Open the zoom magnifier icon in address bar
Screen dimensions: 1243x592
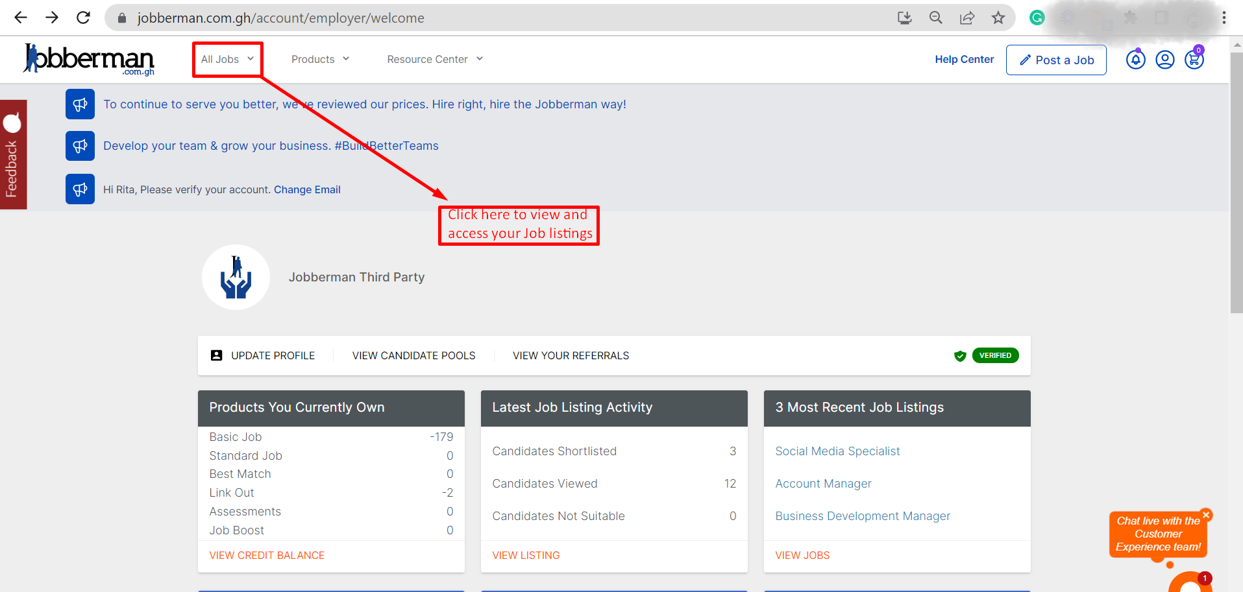[x=936, y=18]
